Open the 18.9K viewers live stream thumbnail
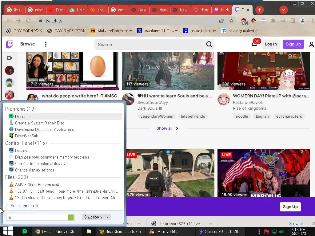The image size is (315, 236). point(264,173)
